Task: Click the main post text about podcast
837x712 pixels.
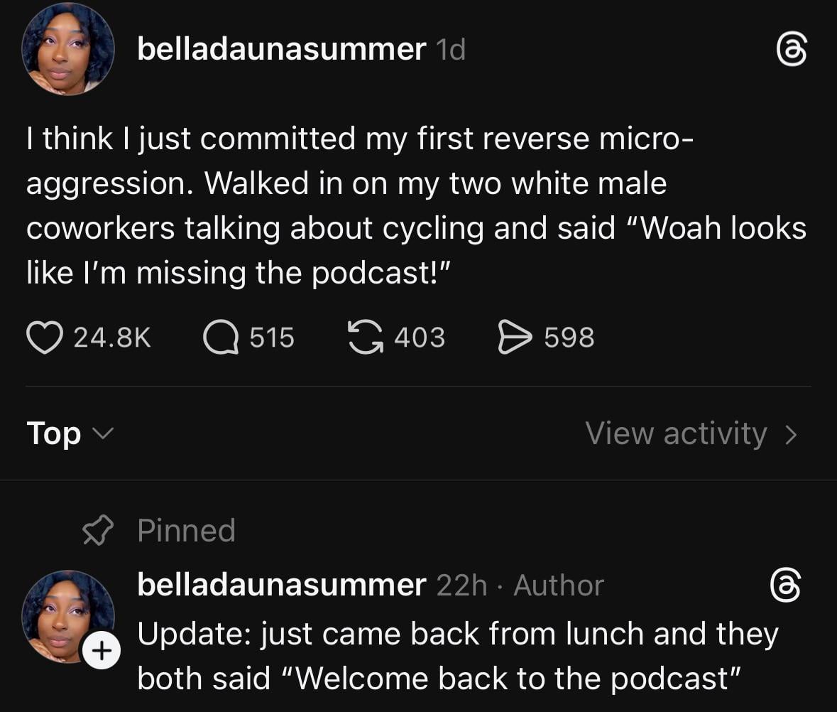Action: click(x=416, y=205)
